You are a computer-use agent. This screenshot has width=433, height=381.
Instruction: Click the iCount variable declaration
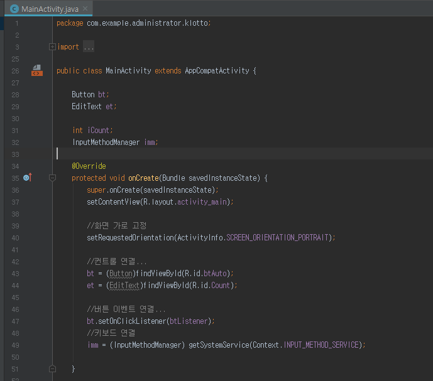98,130
